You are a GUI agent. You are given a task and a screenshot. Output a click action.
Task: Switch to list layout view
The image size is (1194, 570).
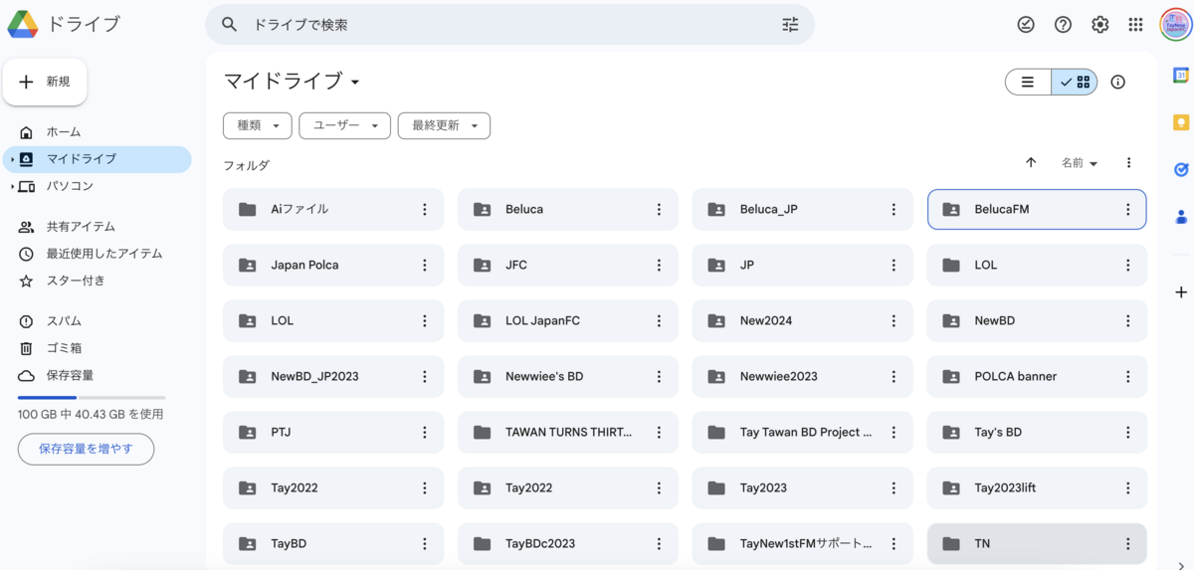coord(1028,82)
